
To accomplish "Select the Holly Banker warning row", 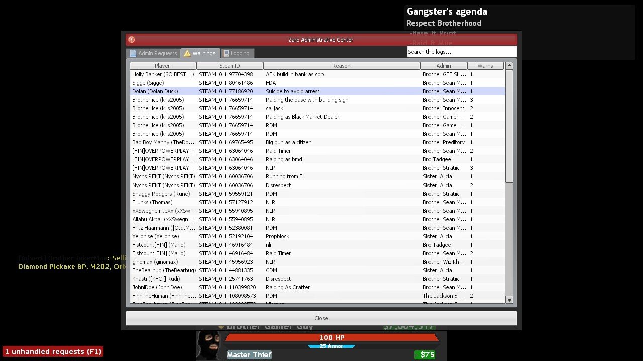I will [317, 74].
